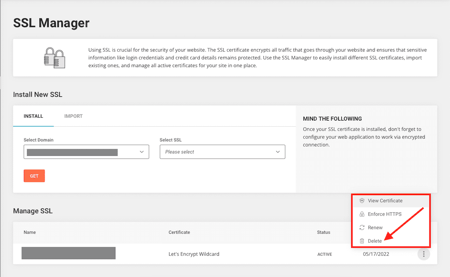Click the ACTIVE status label
Image resolution: width=450 pixels, height=277 pixels.
click(x=324, y=254)
